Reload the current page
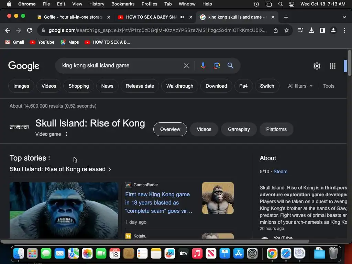 coord(30,30)
